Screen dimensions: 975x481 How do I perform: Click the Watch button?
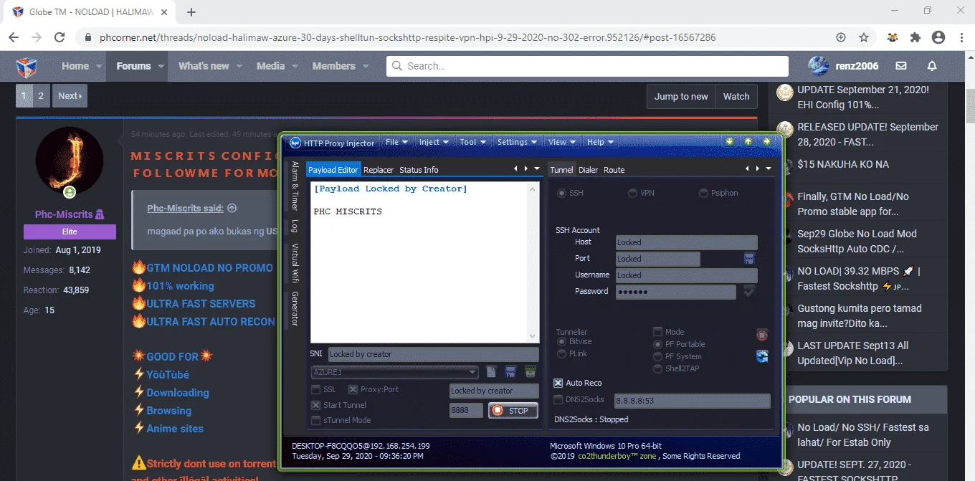click(736, 97)
